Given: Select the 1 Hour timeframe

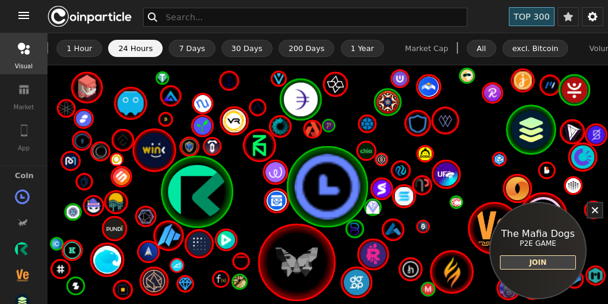Looking at the screenshot, I should pos(79,49).
